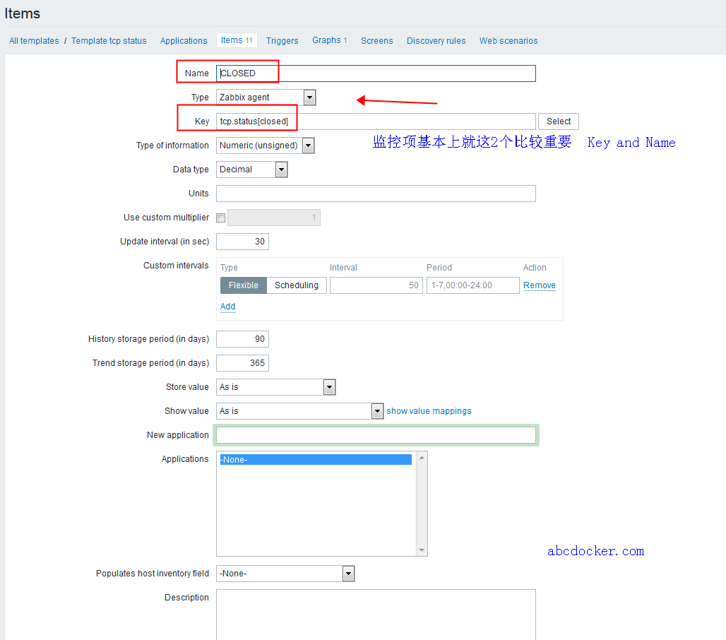This screenshot has width=726, height=640.
Task: Open the Graphs tab
Action: tap(329, 40)
